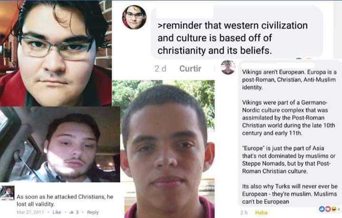Open the square avatar beside Christians comment
Viewport: 342px width, 218px height.
8,193
